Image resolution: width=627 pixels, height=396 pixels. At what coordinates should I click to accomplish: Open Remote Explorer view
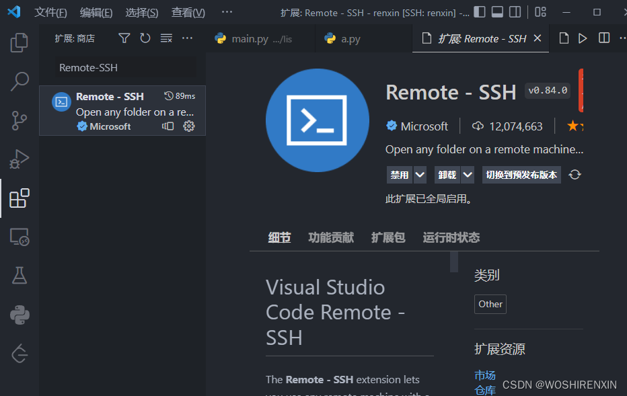[20, 237]
